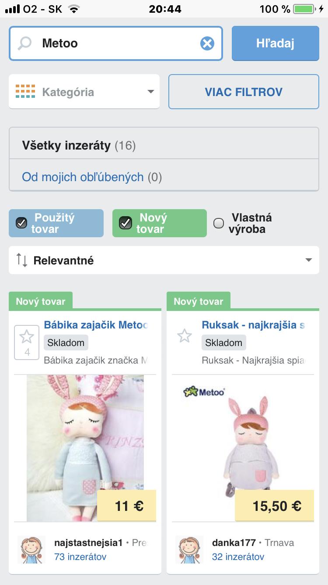Screen dimensions: 328x585
Task: Switch to Od mojich obľúbených
Action: (x=83, y=177)
